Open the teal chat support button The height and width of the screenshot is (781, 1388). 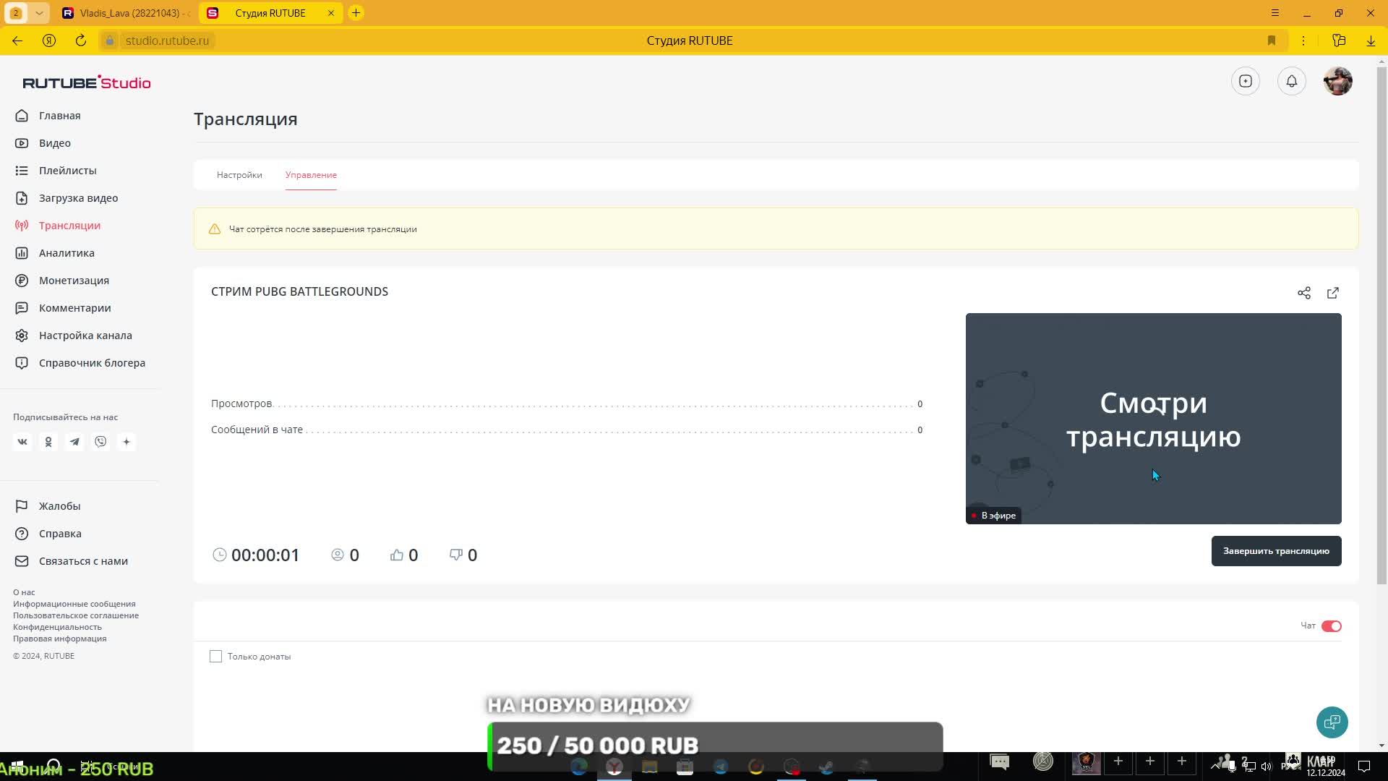[1332, 722]
